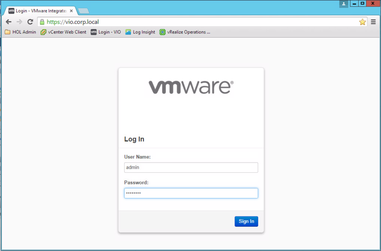Open the vRealize Operations bookmark
The image size is (381, 251).
tap(185, 32)
